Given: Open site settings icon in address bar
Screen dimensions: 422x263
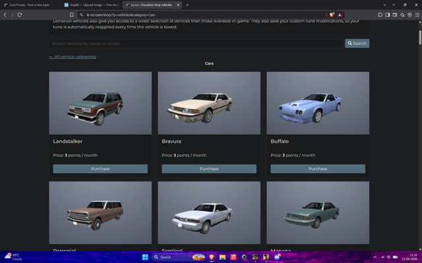Looking at the screenshot, I should 81,14.
